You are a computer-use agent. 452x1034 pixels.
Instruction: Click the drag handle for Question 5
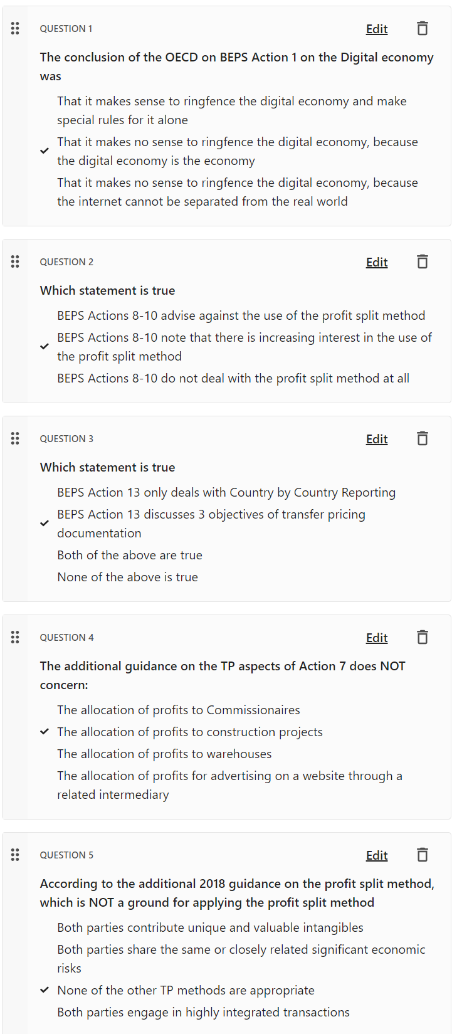point(15,855)
